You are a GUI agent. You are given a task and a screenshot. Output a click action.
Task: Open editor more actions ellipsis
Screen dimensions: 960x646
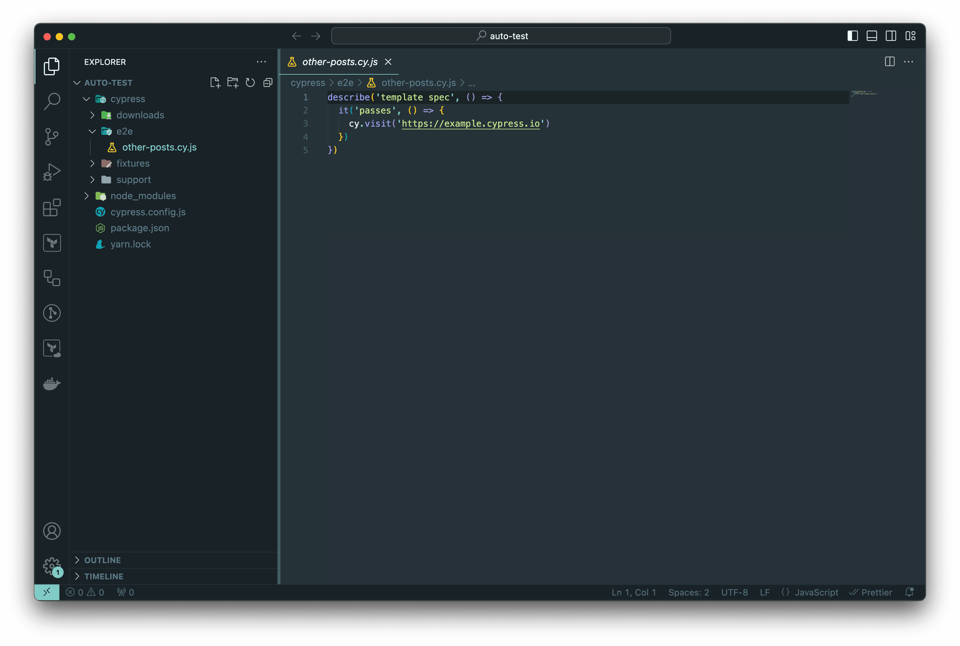coord(909,62)
